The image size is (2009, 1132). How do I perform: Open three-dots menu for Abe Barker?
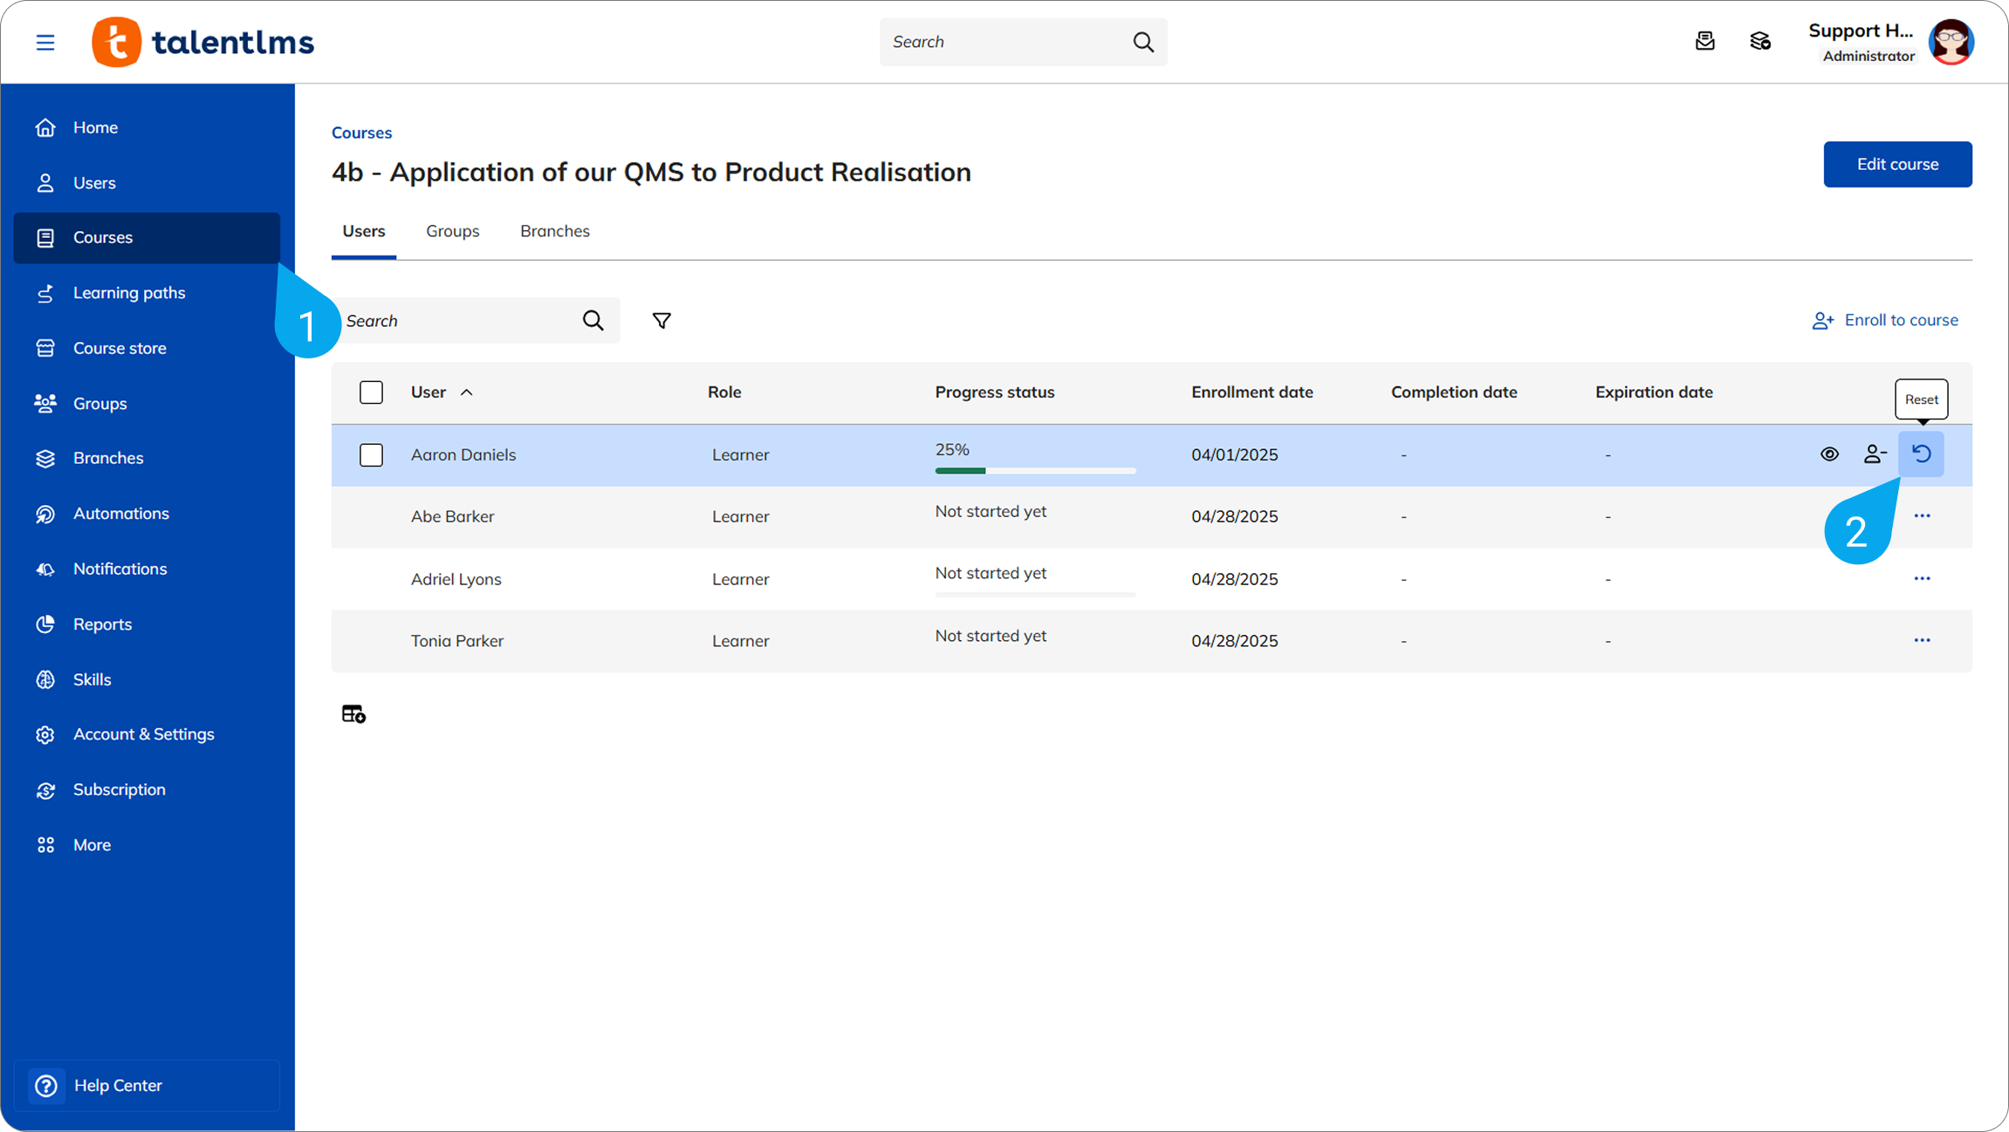[1922, 515]
